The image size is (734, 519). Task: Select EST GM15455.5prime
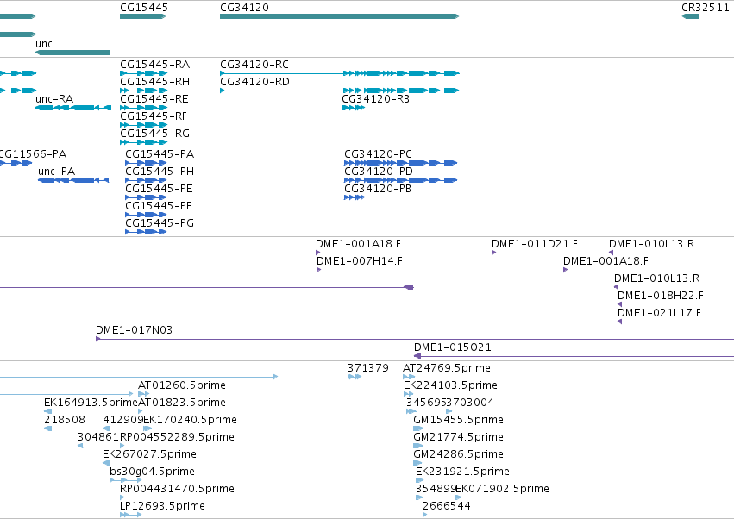coord(458,420)
